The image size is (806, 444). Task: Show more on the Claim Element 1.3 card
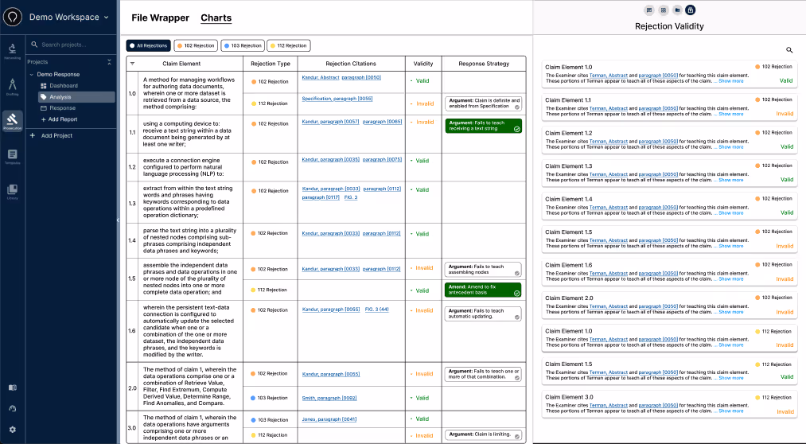click(731, 180)
